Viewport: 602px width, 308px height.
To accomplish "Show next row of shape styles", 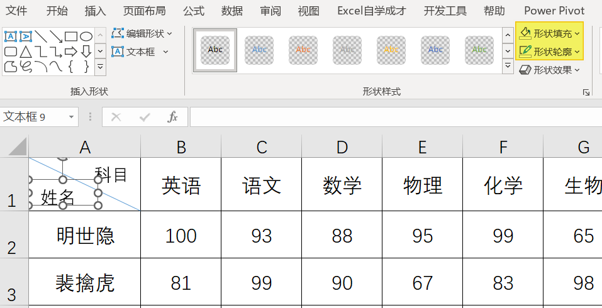I will pyautogui.click(x=508, y=51).
